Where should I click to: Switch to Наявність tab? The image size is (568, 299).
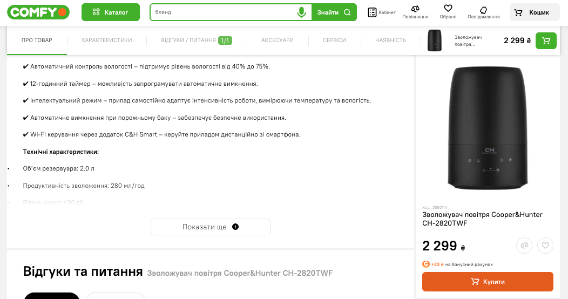[x=390, y=40]
